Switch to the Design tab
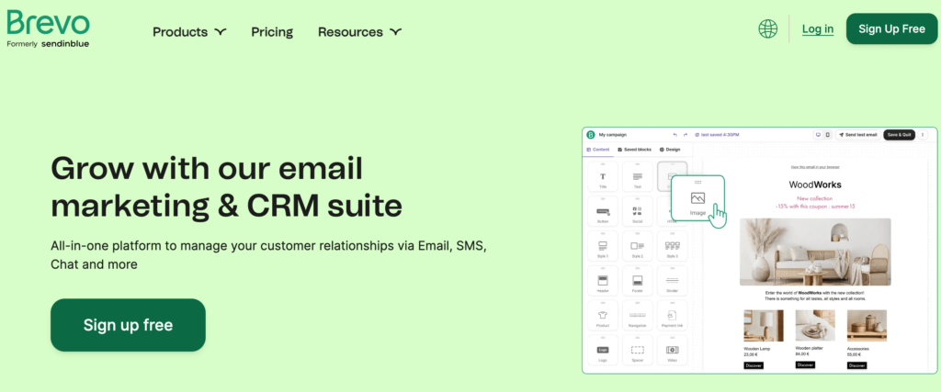 tap(670, 150)
